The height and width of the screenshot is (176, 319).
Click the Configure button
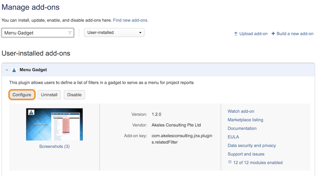tap(22, 95)
